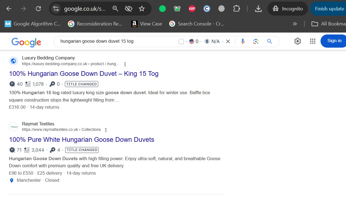The width and height of the screenshot is (346, 199).
Task: Bookmark this page with star icon
Action: point(142,9)
